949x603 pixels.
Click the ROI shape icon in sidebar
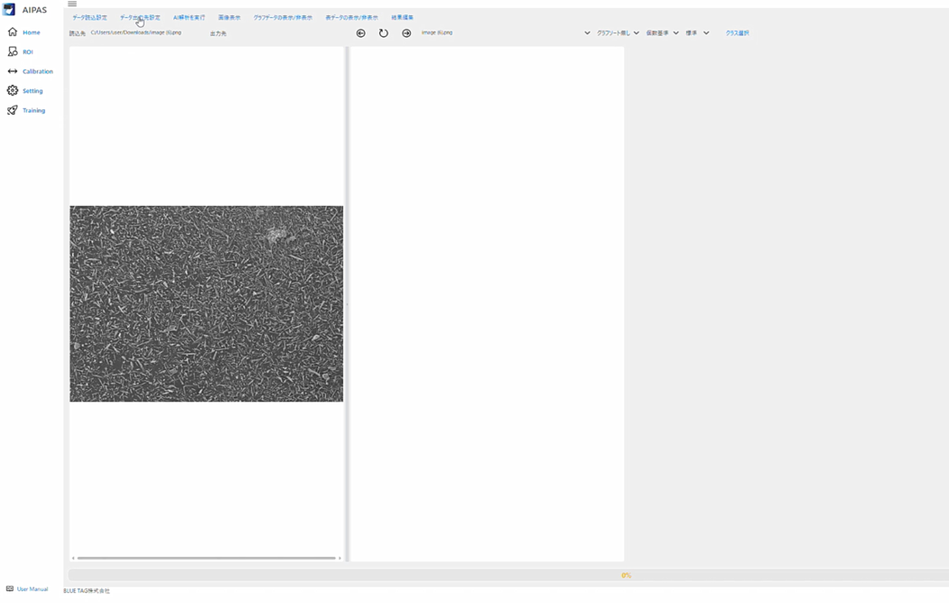pos(12,51)
